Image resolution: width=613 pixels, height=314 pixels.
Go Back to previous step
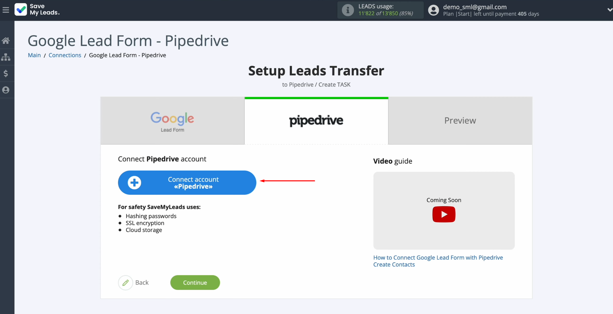pos(142,283)
